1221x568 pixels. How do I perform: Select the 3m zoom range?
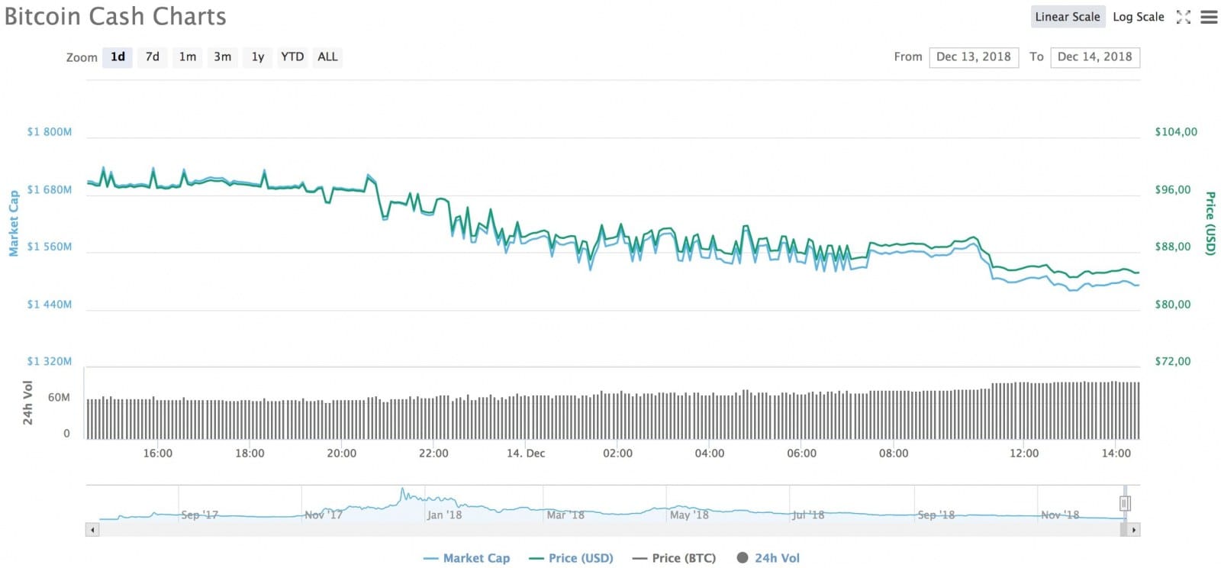(x=223, y=56)
